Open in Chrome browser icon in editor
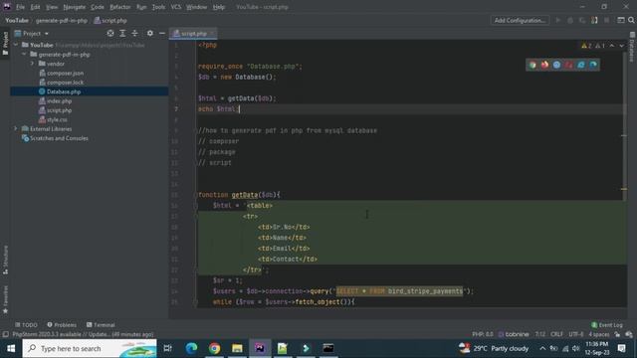This screenshot has width=637, height=358. (532, 65)
